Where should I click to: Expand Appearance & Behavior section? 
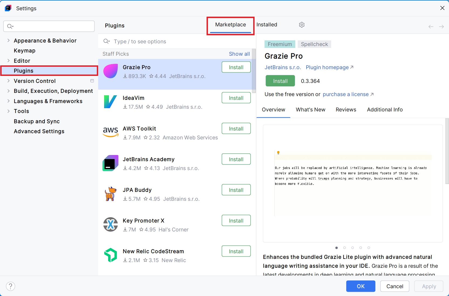point(8,40)
